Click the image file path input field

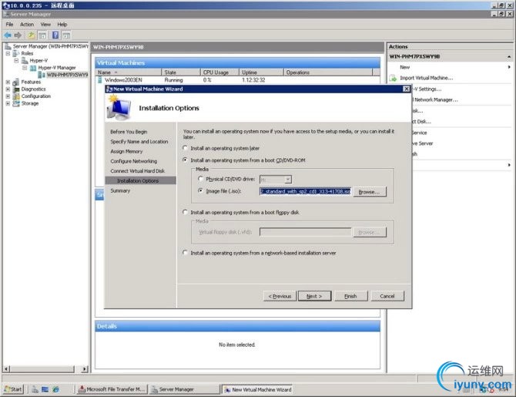[x=306, y=191]
